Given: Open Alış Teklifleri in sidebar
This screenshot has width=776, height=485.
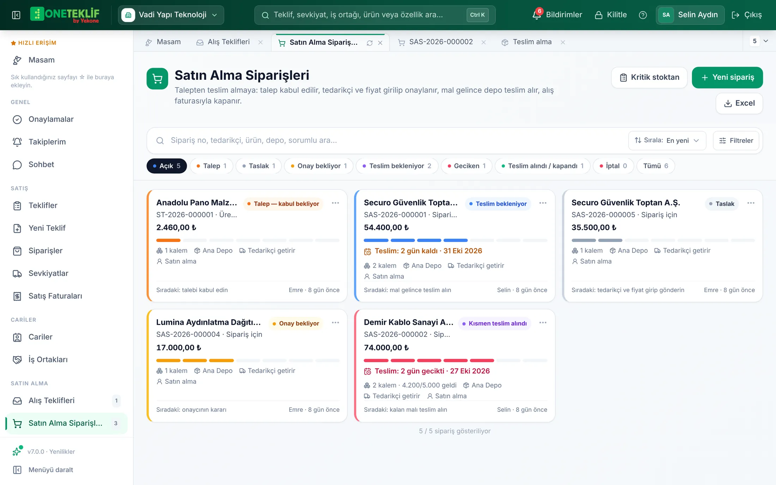Looking at the screenshot, I should pos(66,401).
